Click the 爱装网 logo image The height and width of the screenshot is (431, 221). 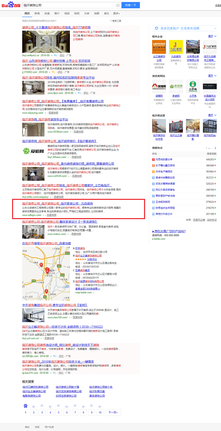coord(34,151)
